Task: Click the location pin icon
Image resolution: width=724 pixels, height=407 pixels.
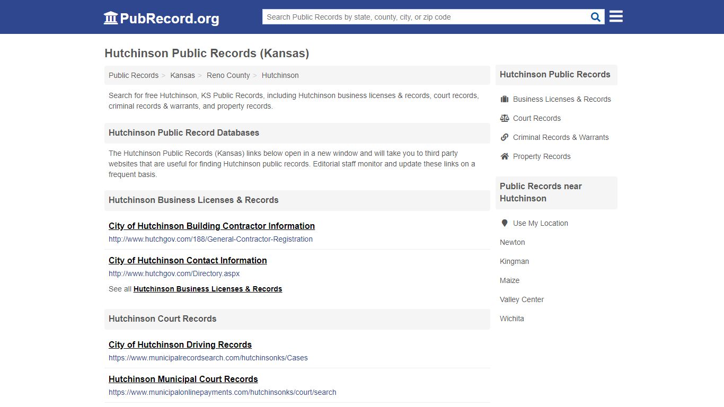Action: click(x=505, y=223)
